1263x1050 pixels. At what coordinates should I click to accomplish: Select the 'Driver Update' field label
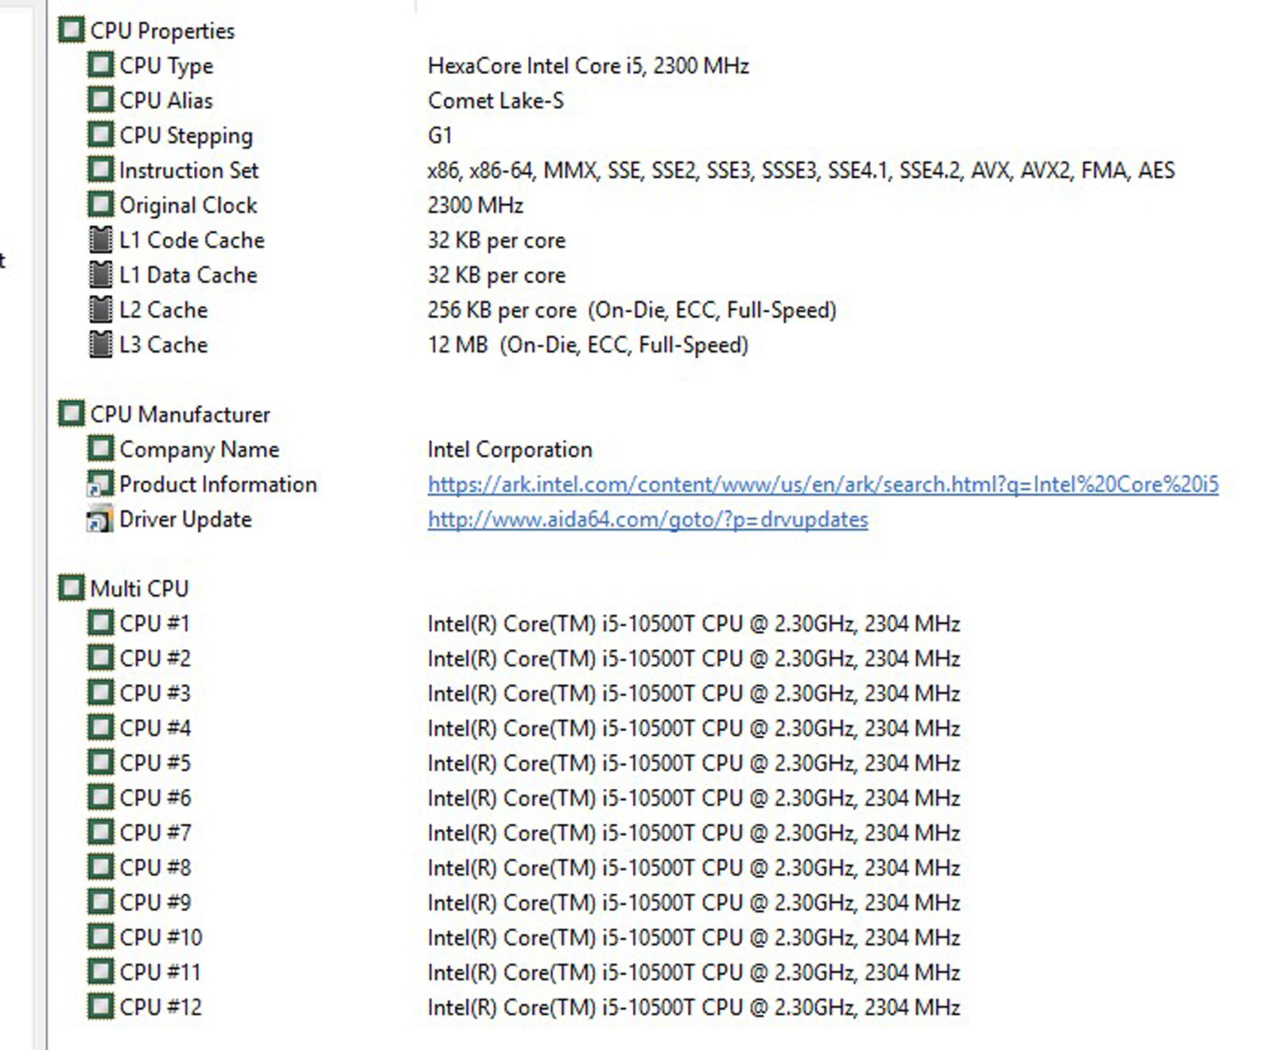coord(185,519)
